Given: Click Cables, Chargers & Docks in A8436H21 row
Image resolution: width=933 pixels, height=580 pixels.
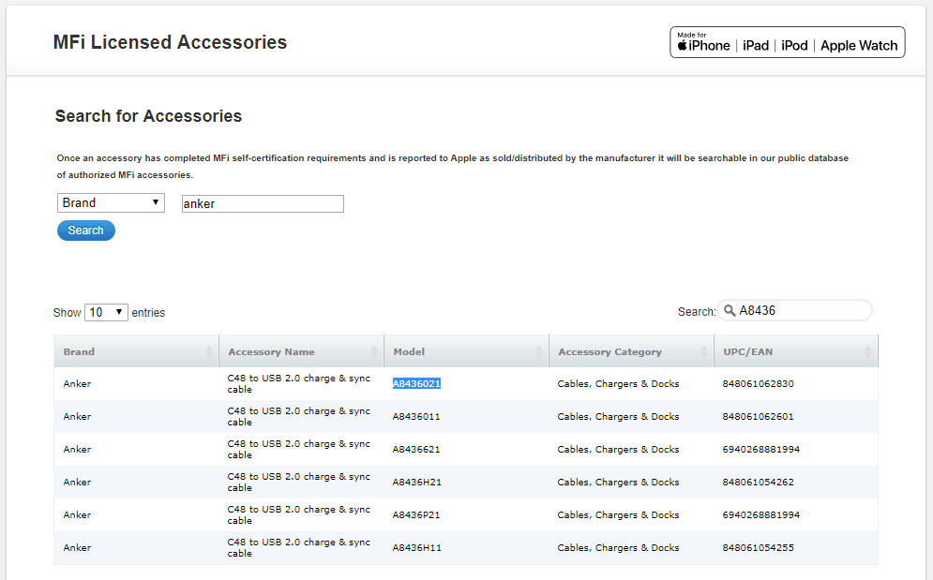Looking at the screenshot, I should 618,482.
